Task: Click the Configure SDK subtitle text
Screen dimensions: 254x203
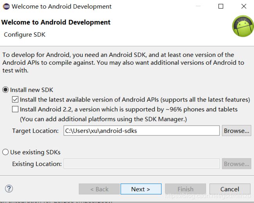Action: pyautogui.click(x=25, y=35)
